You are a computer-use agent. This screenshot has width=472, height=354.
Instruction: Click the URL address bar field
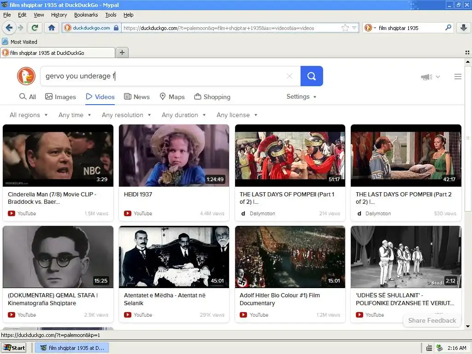[232, 28]
